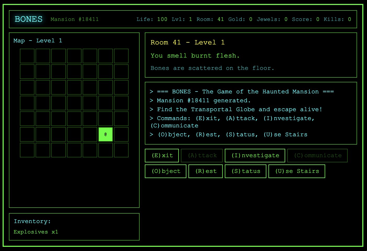Select the Mansion #18411 label
This screenshot has height=251, width=367.
[x=74, y=19]
